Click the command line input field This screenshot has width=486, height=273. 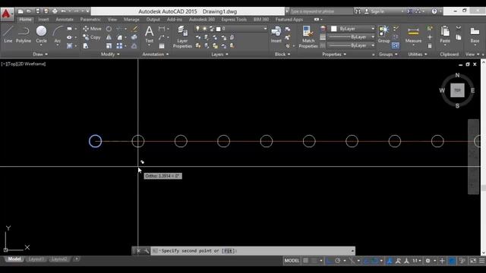[253, 251]
